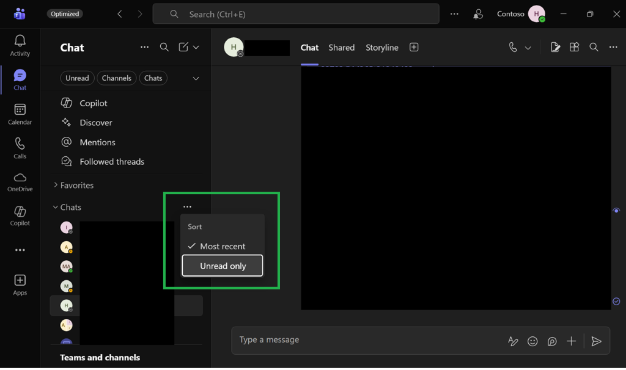Open Settings and more menu in title bar
Viewport: 626px width, 370px height.
[x=454, y=14]
